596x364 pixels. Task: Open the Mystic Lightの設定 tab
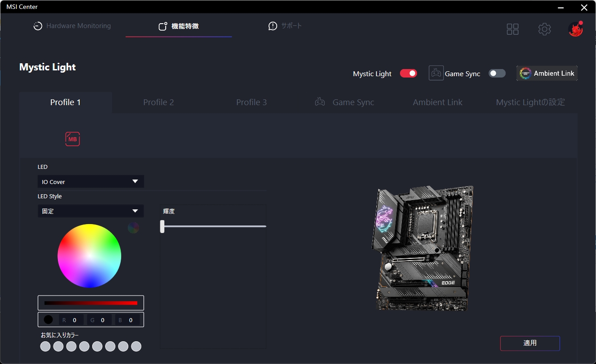tap(530, 102)
